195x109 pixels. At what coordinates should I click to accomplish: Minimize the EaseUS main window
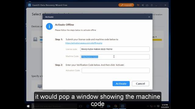tap(156, 5)
